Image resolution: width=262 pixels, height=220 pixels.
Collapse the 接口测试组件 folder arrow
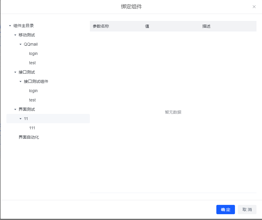tap(20, 81)
